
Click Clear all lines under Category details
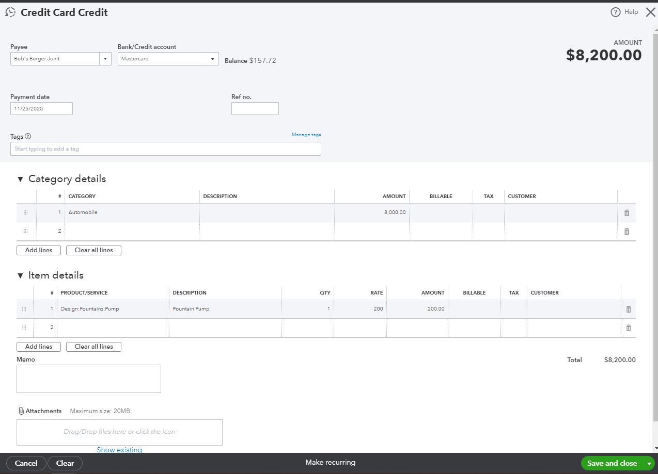coord(93,250)
